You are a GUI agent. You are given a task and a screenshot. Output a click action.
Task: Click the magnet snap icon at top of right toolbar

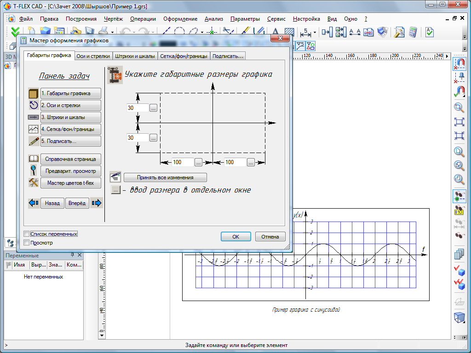[x=460, y=63]
